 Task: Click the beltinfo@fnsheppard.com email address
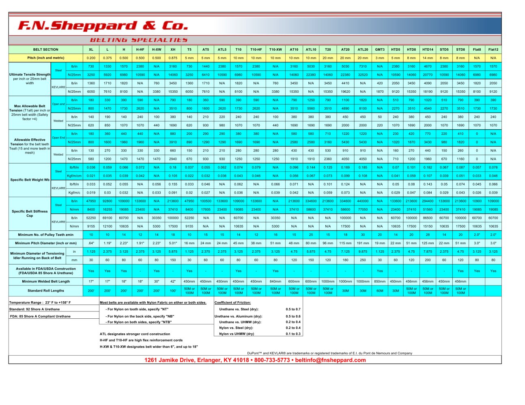click(330, 360)
